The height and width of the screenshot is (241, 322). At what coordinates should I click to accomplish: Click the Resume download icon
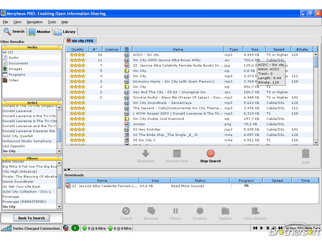[151, 211]
